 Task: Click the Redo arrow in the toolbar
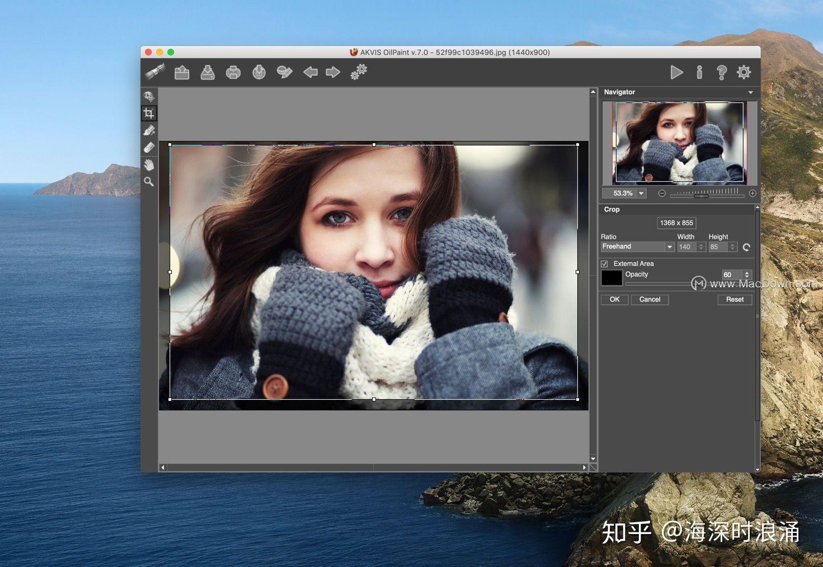333,72
